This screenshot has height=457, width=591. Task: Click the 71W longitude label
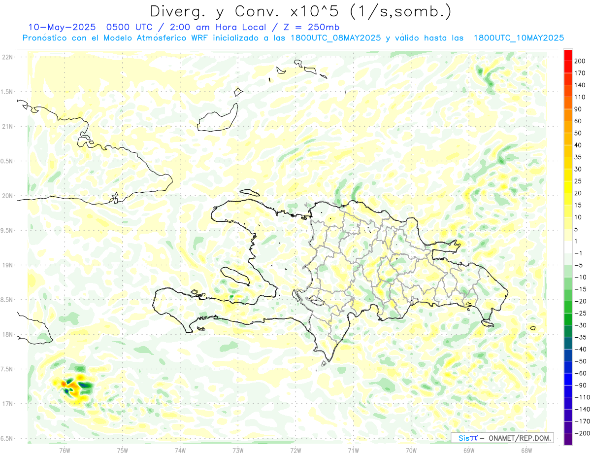[x=354, y=450]
